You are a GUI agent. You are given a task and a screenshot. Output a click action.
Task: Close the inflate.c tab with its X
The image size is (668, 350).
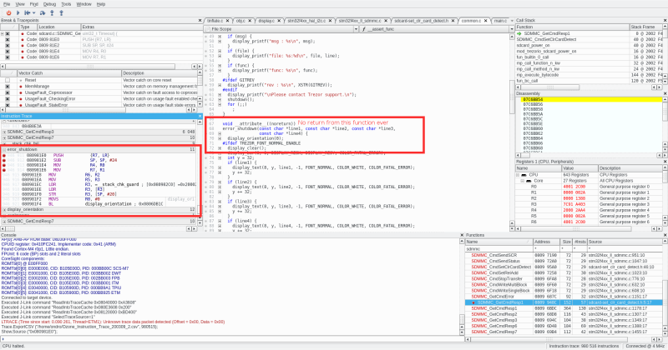[x=227, y=20]
